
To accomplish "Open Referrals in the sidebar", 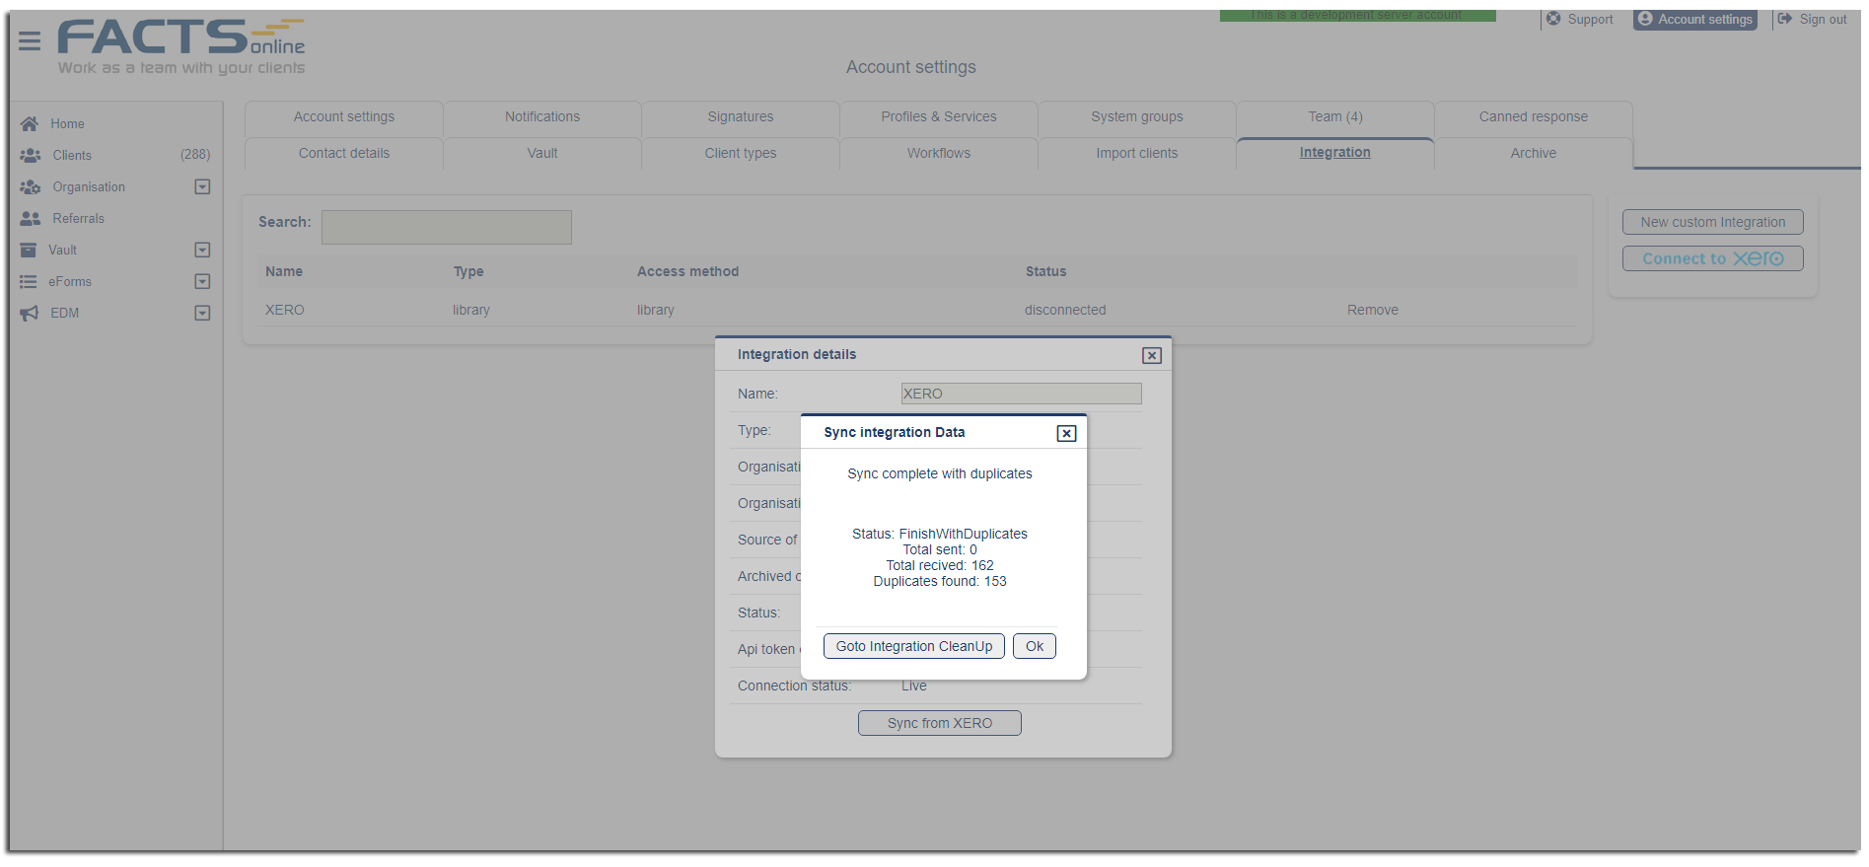I will pyautogui.click(x=78, y=218).
